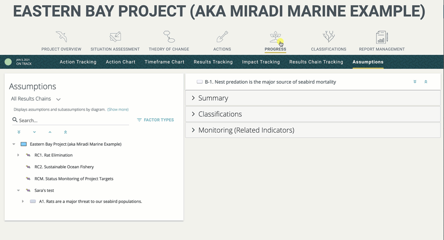Click the green On Track status circle

click(8, 62)
